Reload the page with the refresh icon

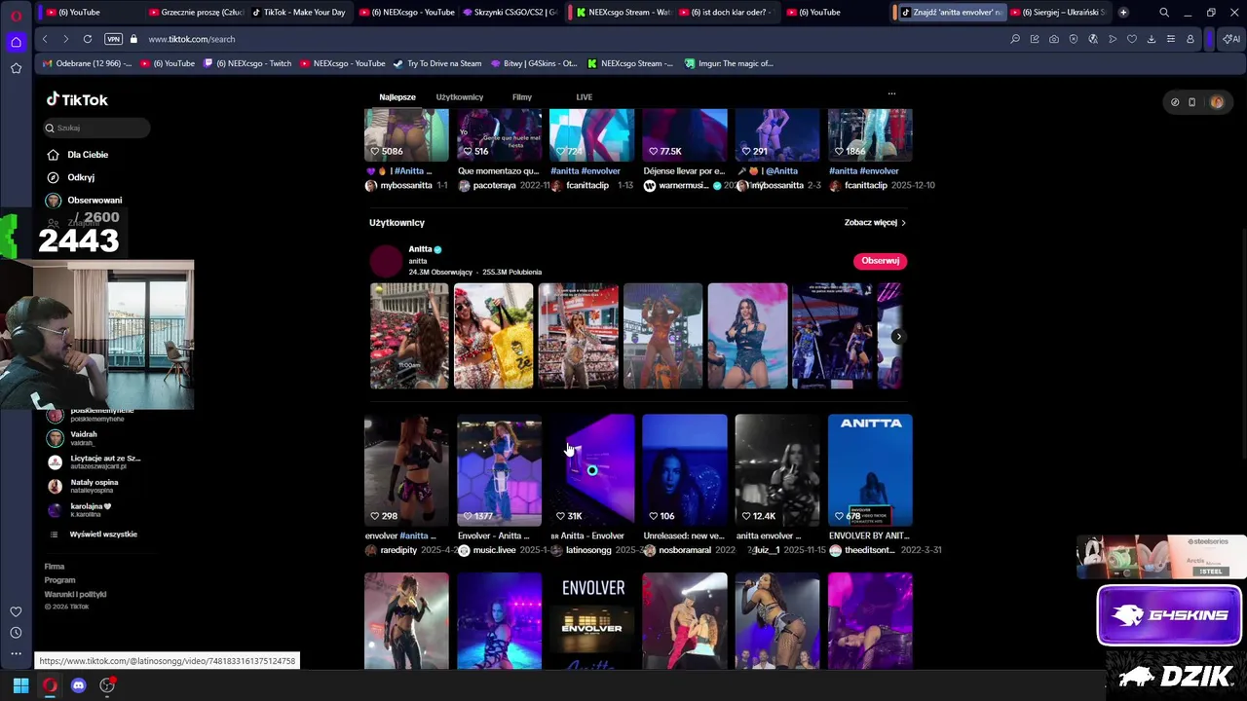coord(88,39)
